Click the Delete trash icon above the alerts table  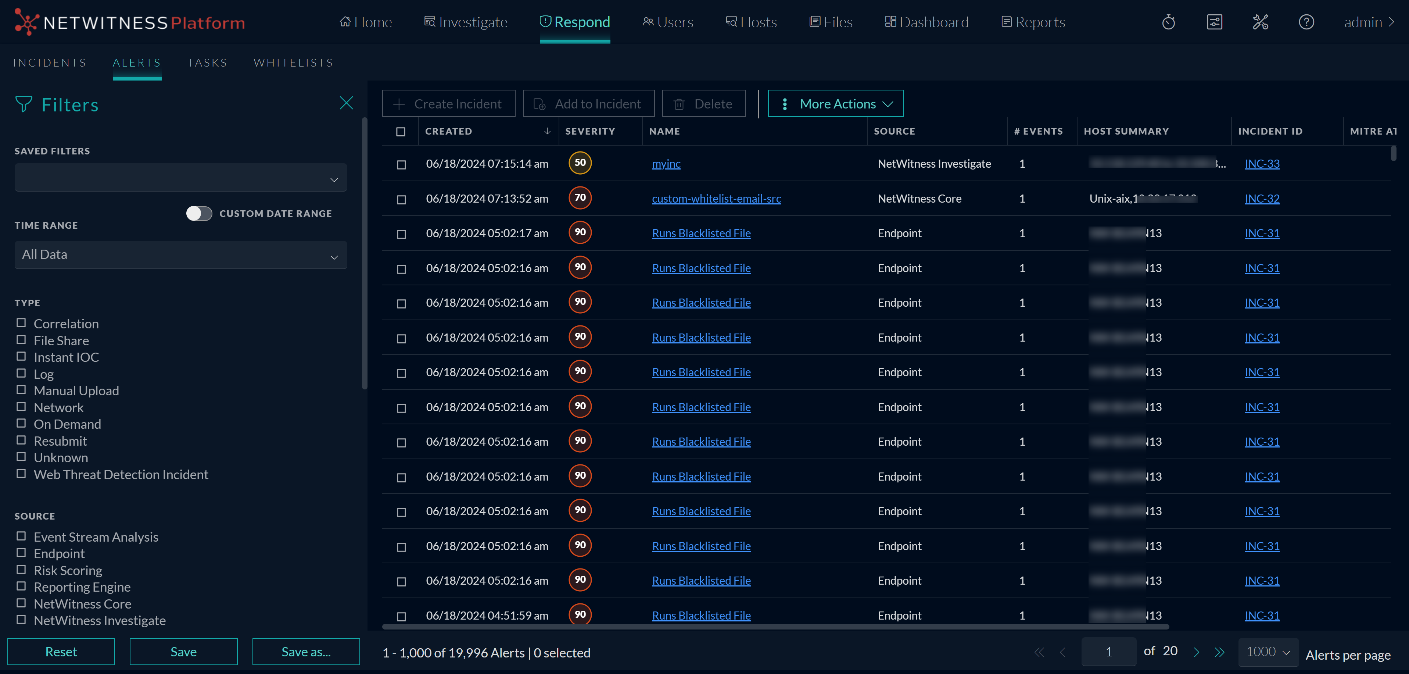point(680,103)
